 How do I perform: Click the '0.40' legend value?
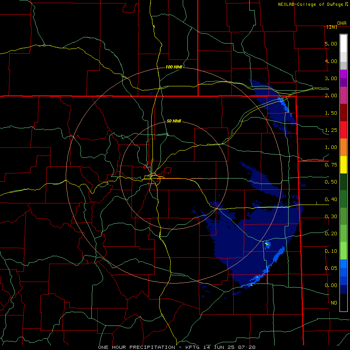pos(331,199)
